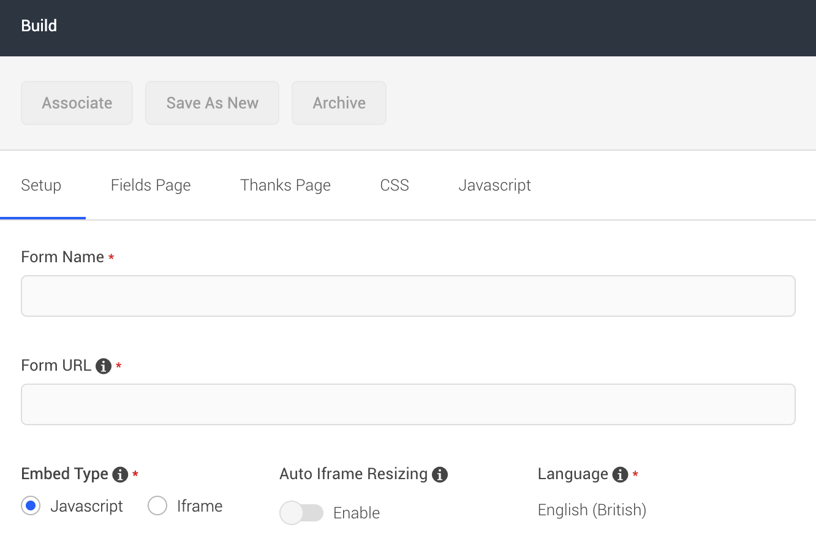The height and width of the screenshot is (549, 816).
Task: Click the Archive button
Action: point(339,103)
